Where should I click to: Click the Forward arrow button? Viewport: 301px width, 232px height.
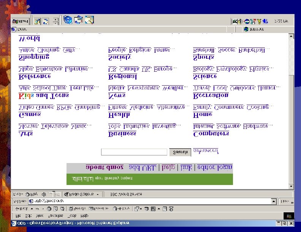tap(37, 209)
